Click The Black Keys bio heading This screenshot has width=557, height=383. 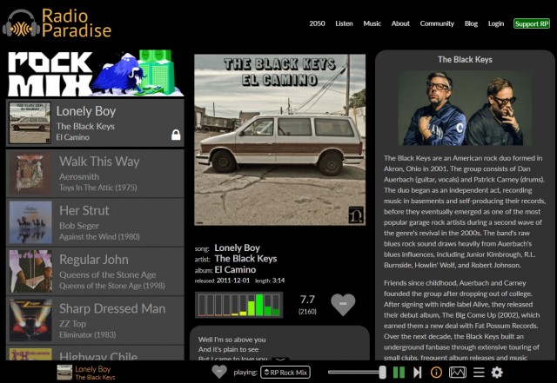[x=465, y=60]
